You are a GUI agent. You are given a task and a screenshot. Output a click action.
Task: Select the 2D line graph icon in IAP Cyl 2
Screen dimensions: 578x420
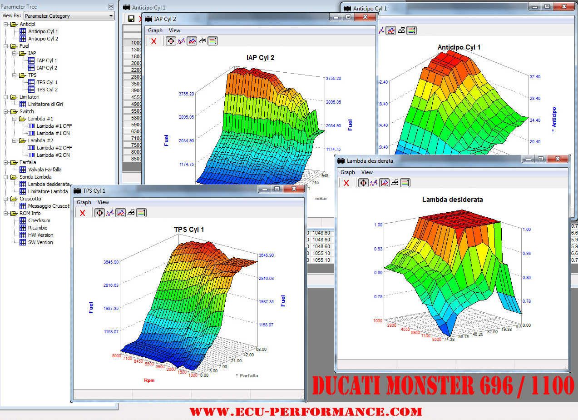[181, 41]
